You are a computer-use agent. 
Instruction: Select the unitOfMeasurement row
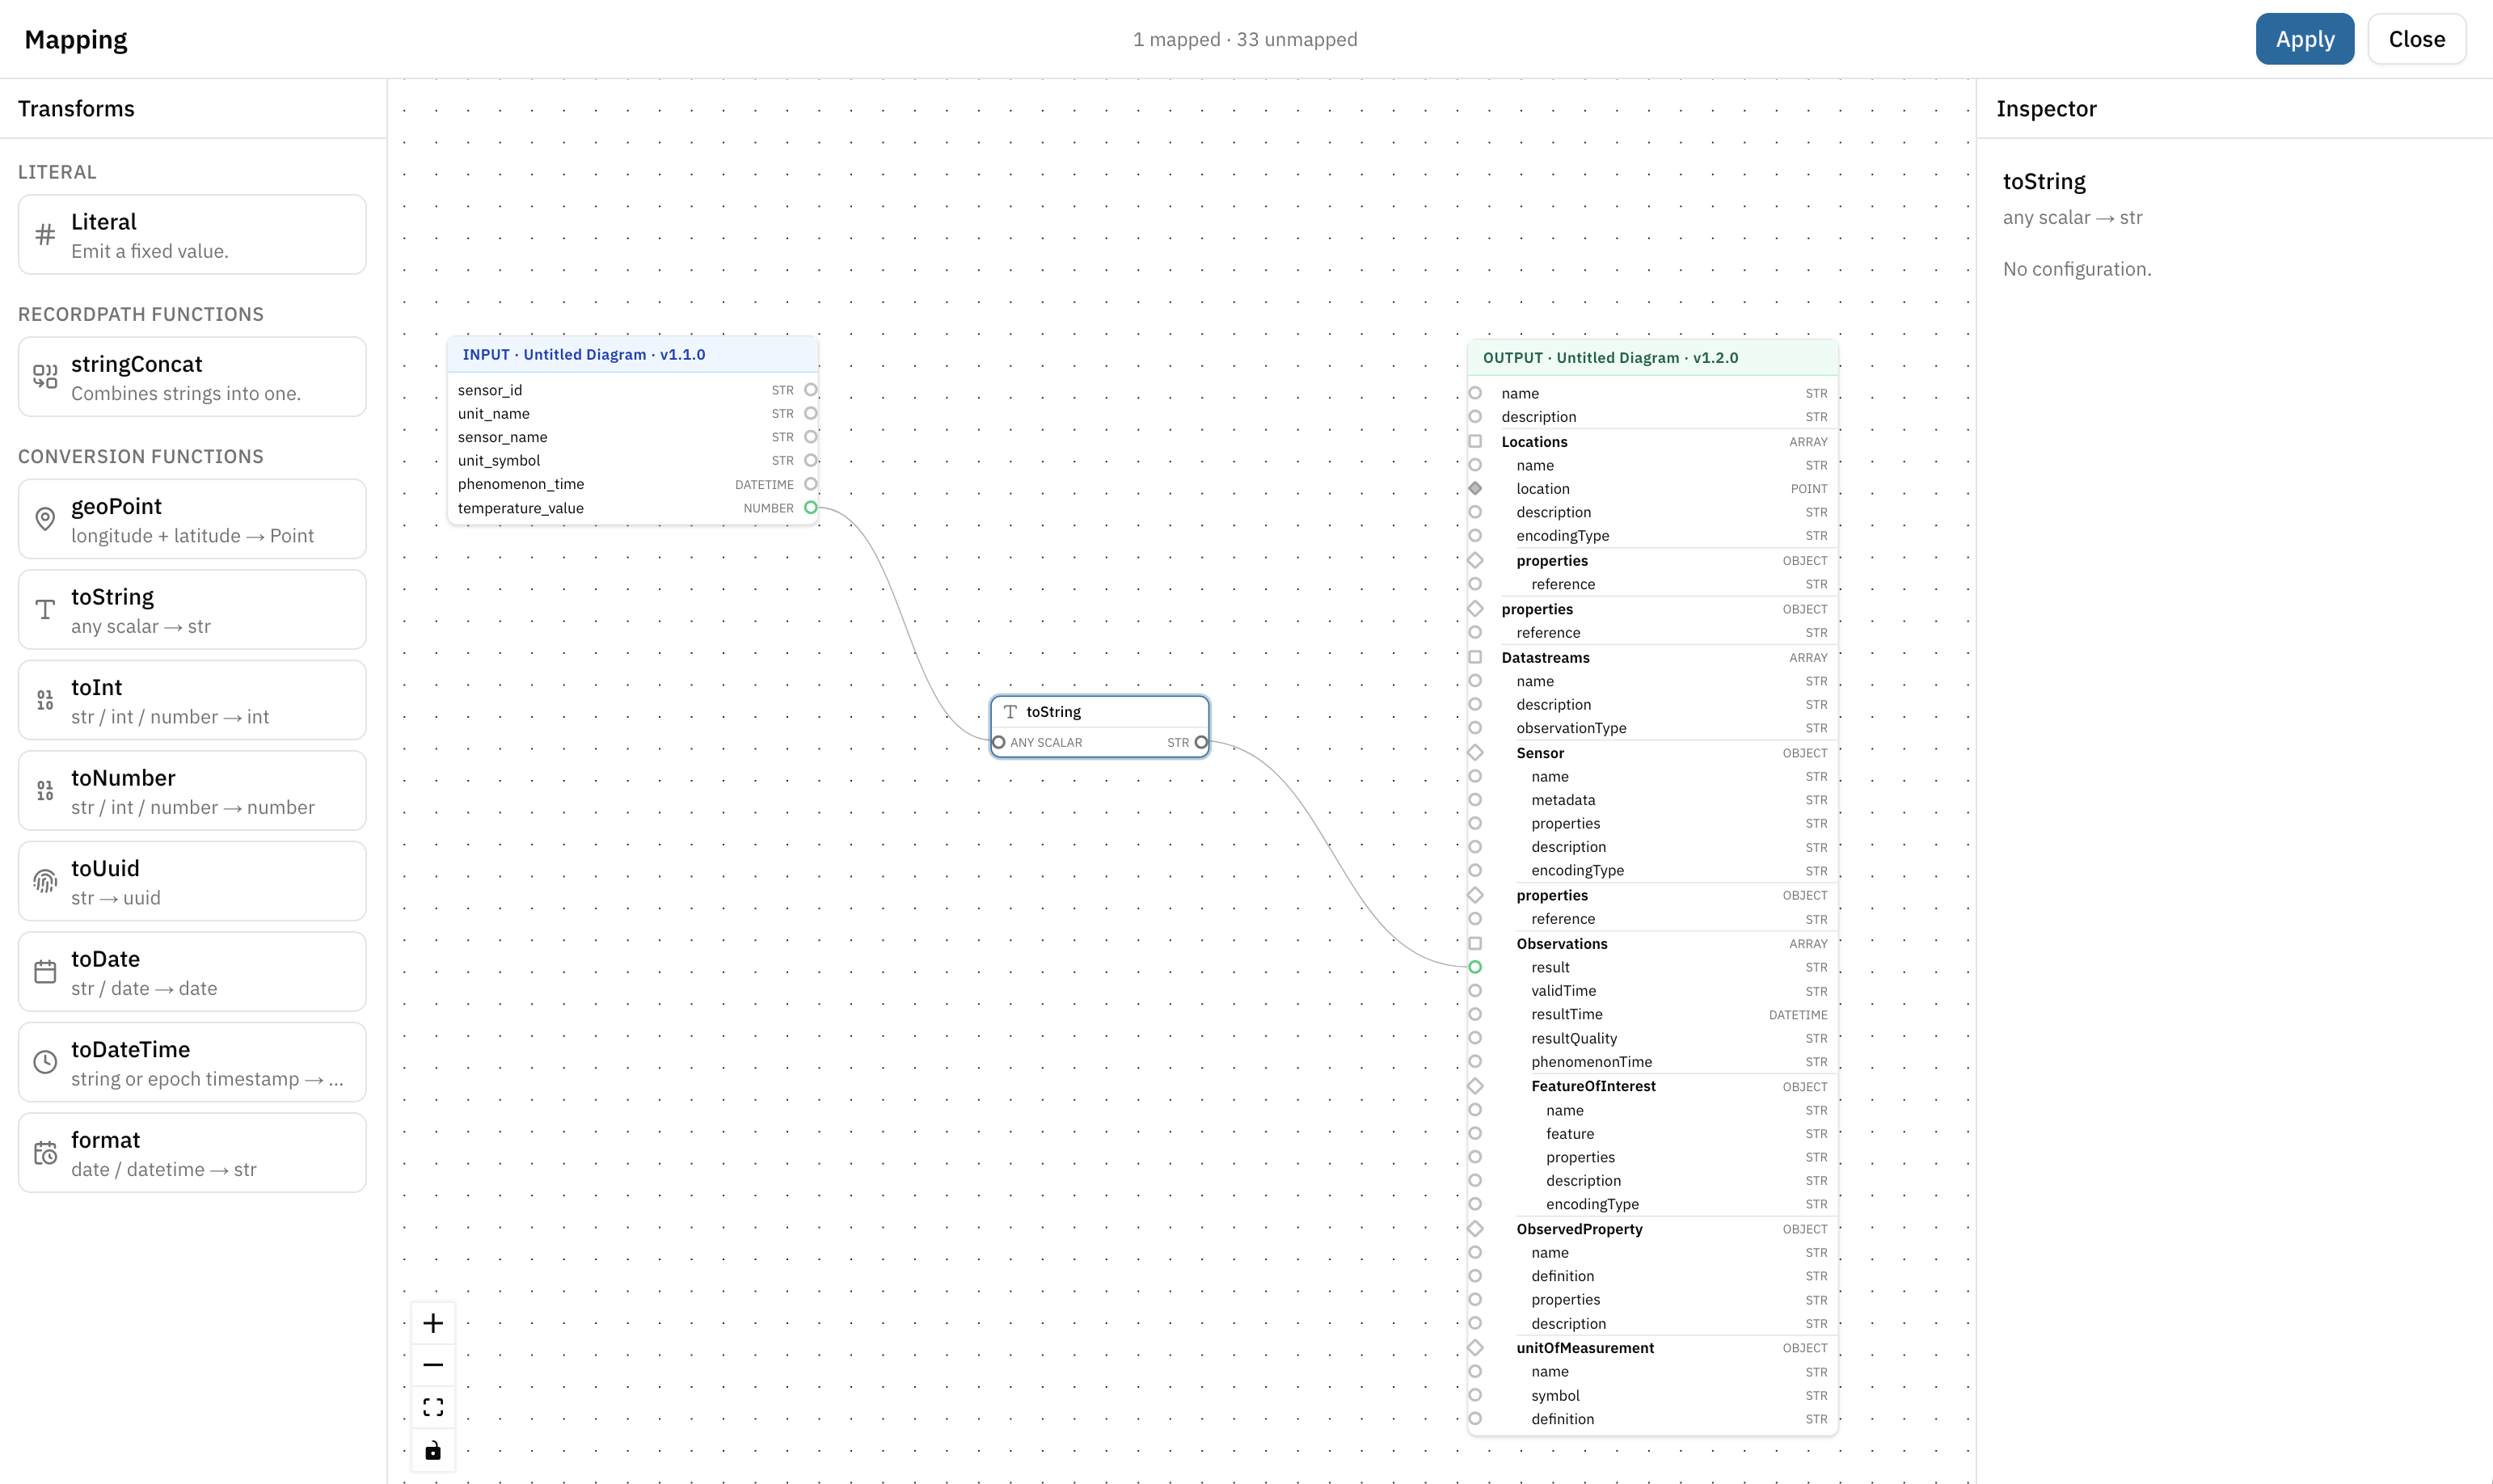pos(1652,1348)
